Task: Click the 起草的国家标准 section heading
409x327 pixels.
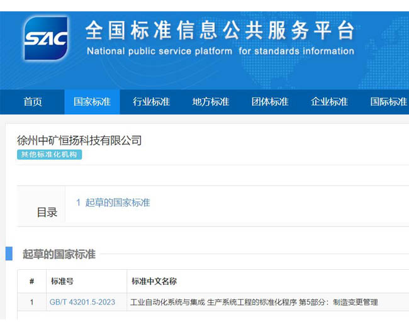Action: point(59,254)
